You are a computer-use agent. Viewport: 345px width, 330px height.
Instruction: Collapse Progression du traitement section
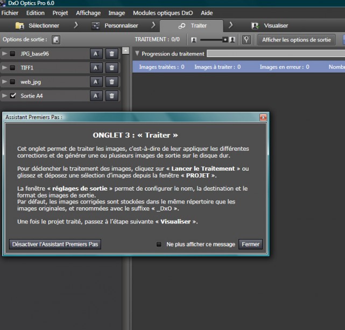[137, 53]
